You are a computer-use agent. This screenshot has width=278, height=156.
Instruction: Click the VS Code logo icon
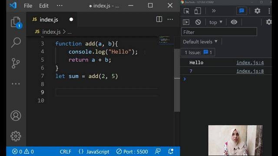13,6
